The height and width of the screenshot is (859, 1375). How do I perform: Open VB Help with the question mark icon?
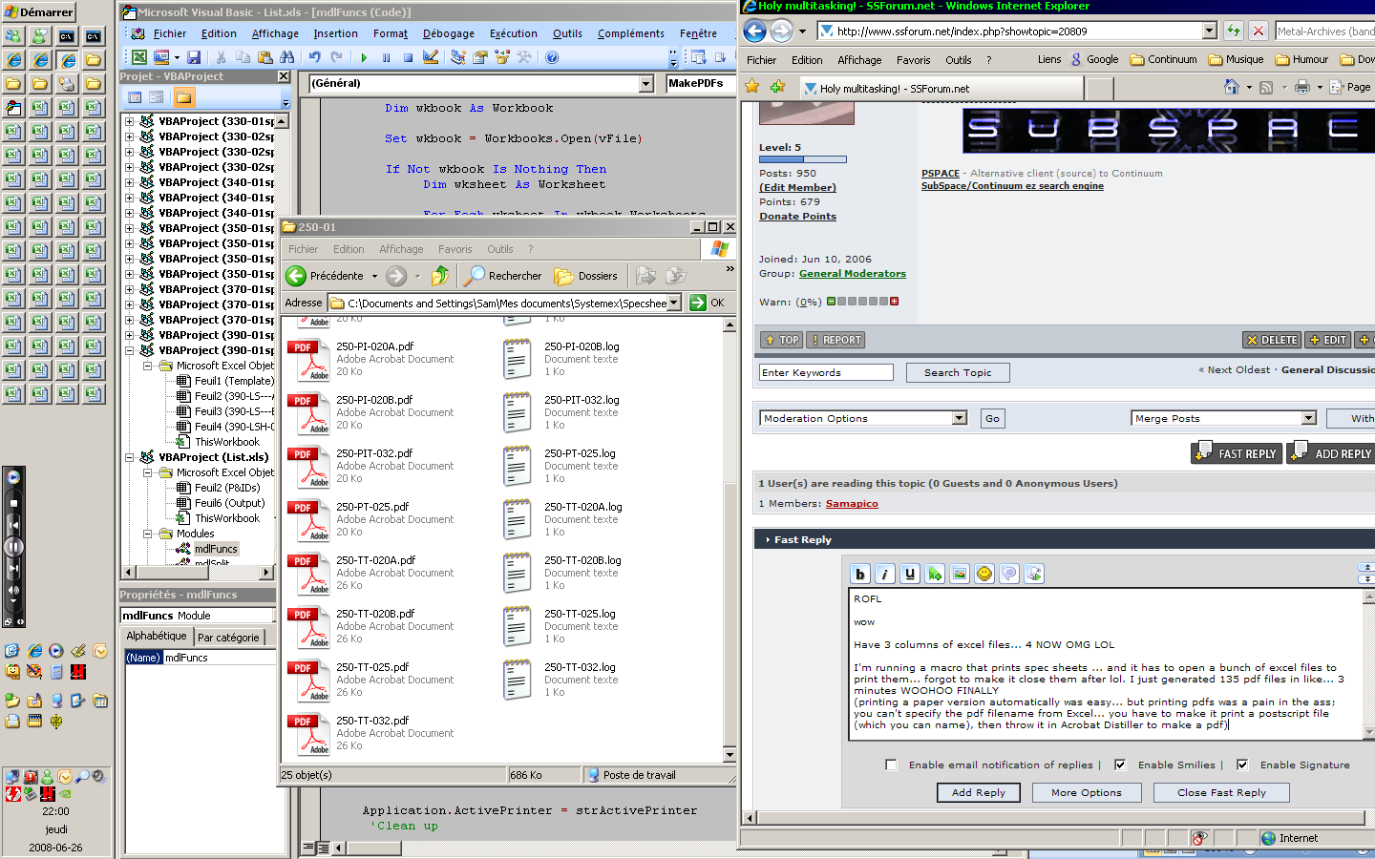552,57
